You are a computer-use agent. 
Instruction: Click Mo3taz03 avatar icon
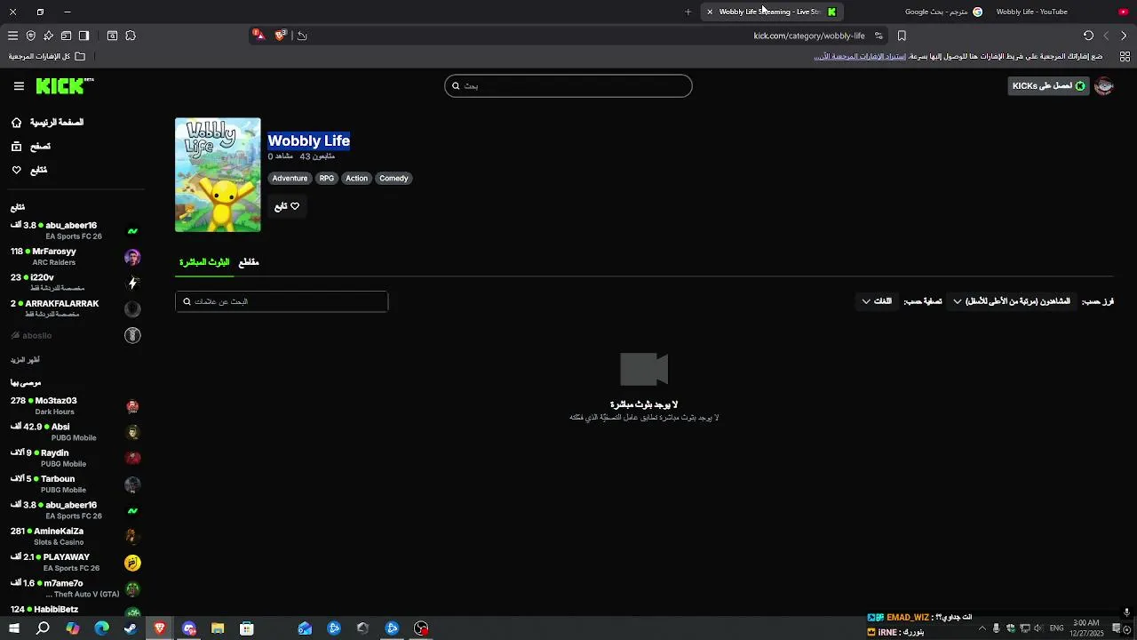(132, 406)
